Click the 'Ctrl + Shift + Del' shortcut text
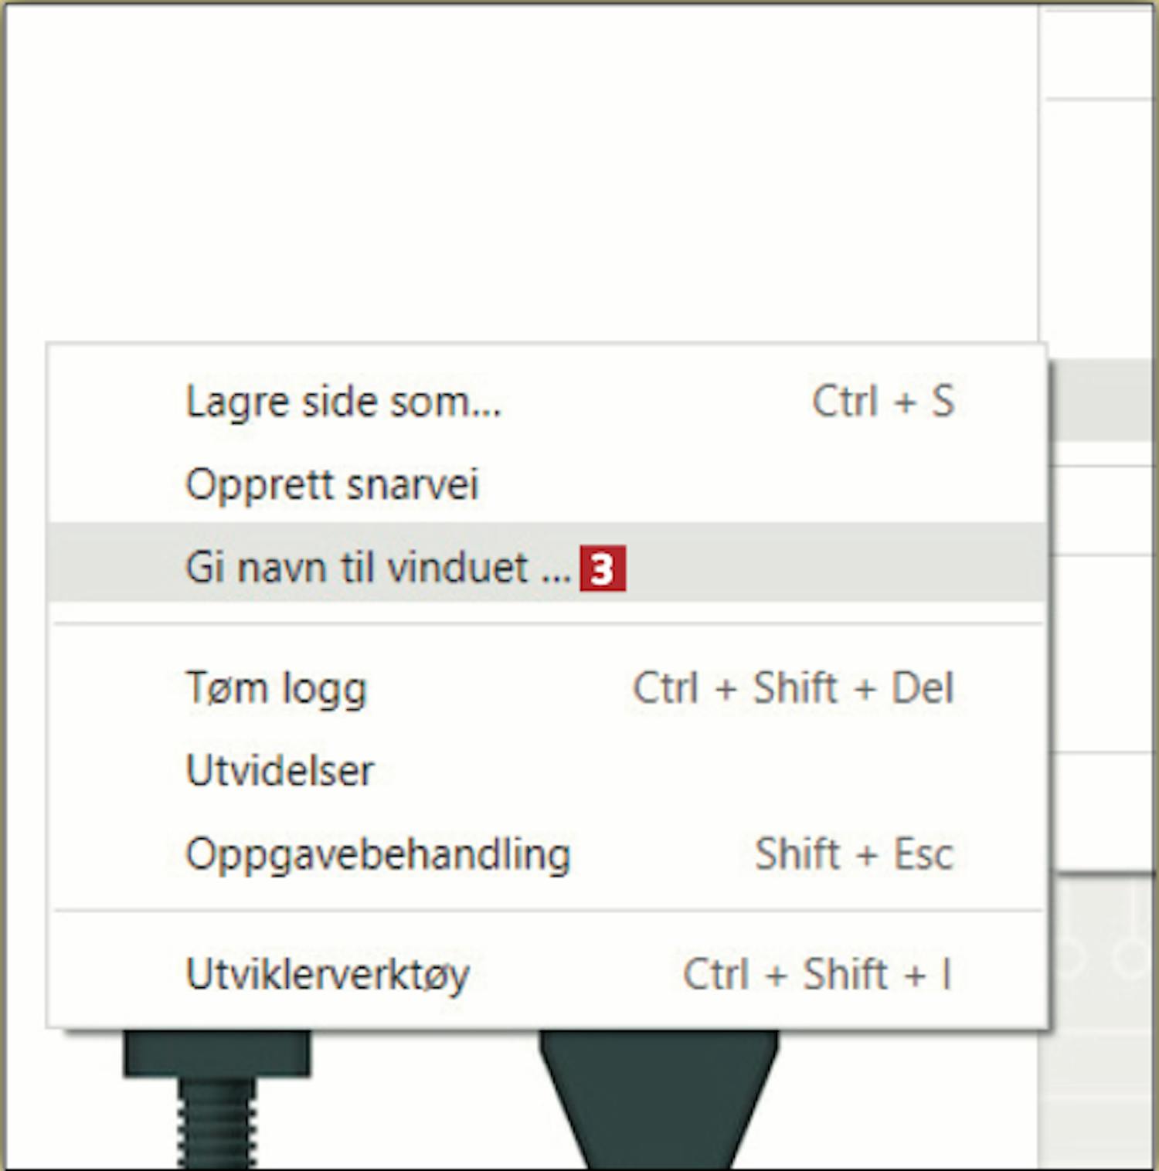 [x=794, y=687]
